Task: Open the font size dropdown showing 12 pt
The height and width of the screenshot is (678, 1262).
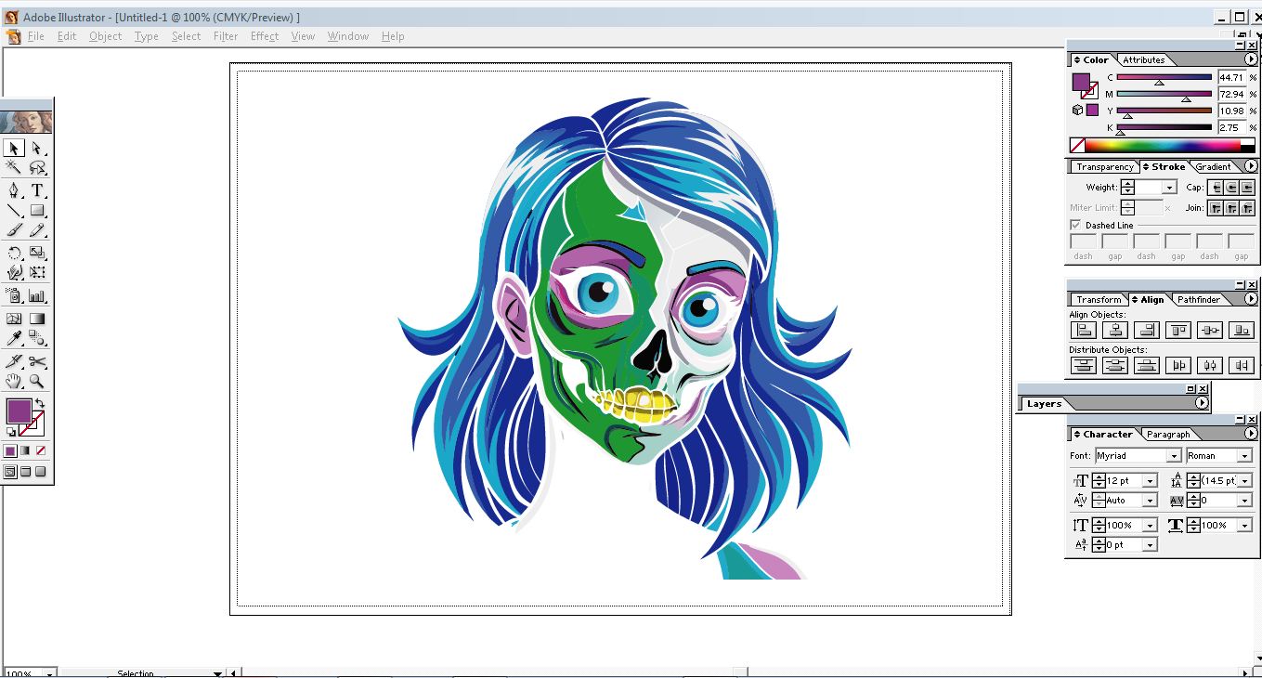Action: [1151, 481]
